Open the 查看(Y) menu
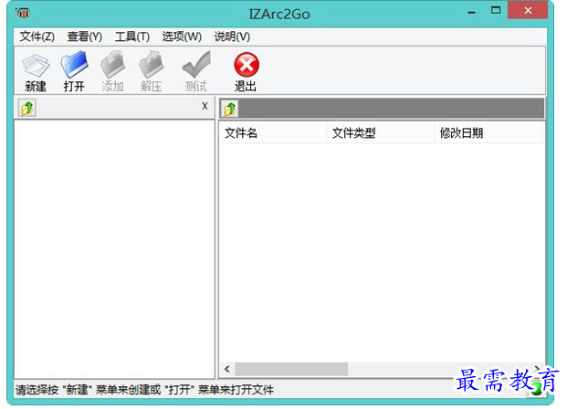 point(85,37)
